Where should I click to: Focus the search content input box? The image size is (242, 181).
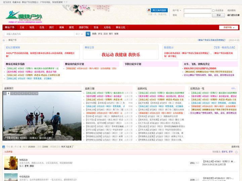[x=39, y=34]
